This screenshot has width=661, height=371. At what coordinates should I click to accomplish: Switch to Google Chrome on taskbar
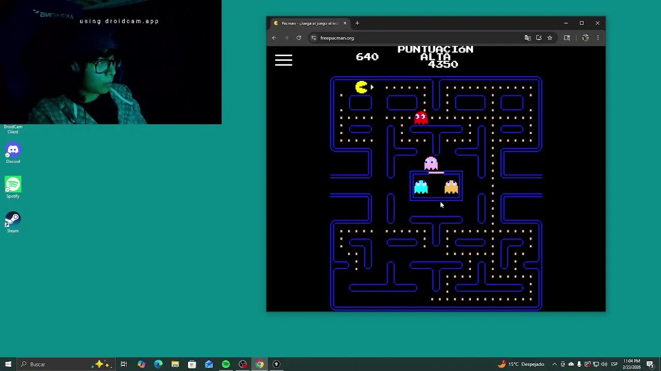tap(259, 364)
